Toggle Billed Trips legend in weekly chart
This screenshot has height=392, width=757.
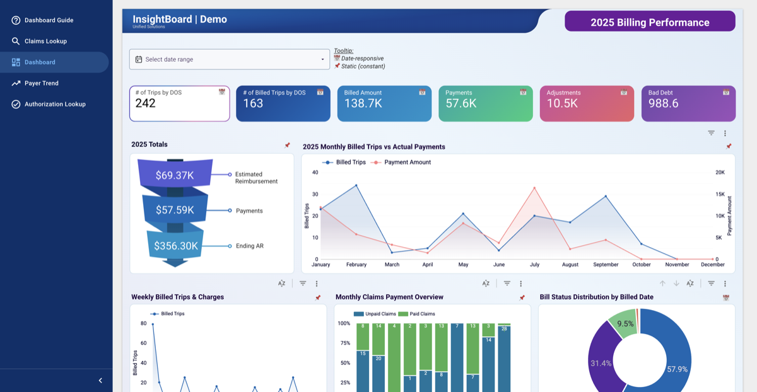pos(167,313)
